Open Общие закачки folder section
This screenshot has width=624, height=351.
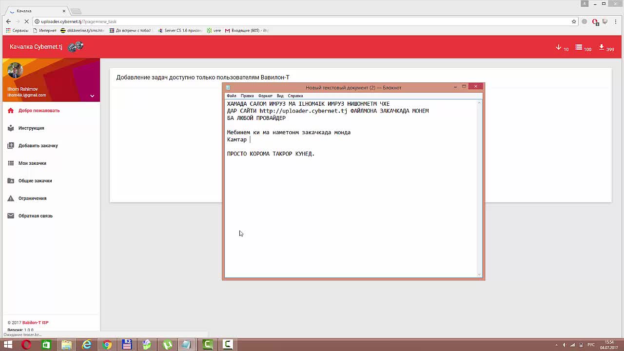click(x=35, y=181)
